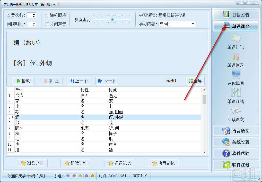The image size is (262, 182).
Task: Select word row 会う
Action: [104, 96]
